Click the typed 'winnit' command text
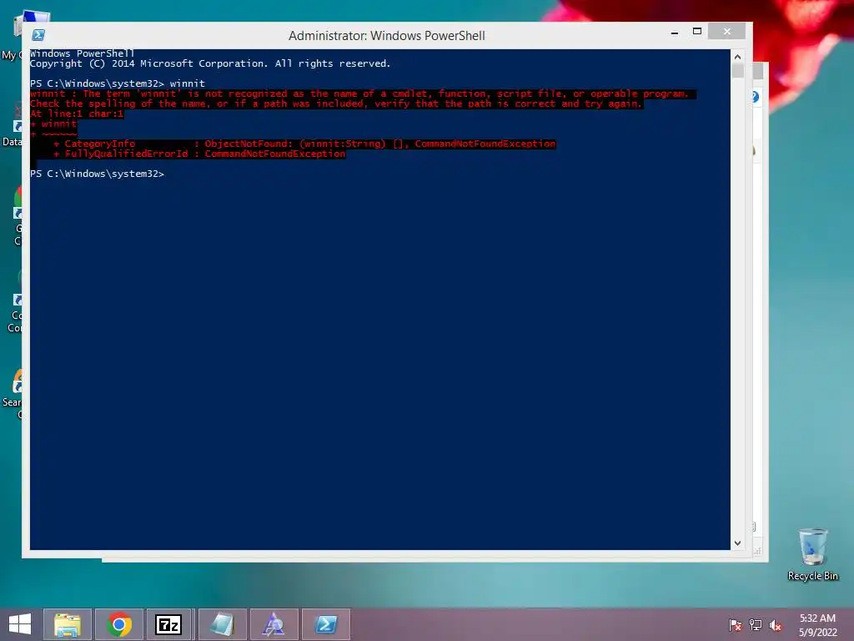The height and width of the screenshot is (641, 854). pos(188,83)
